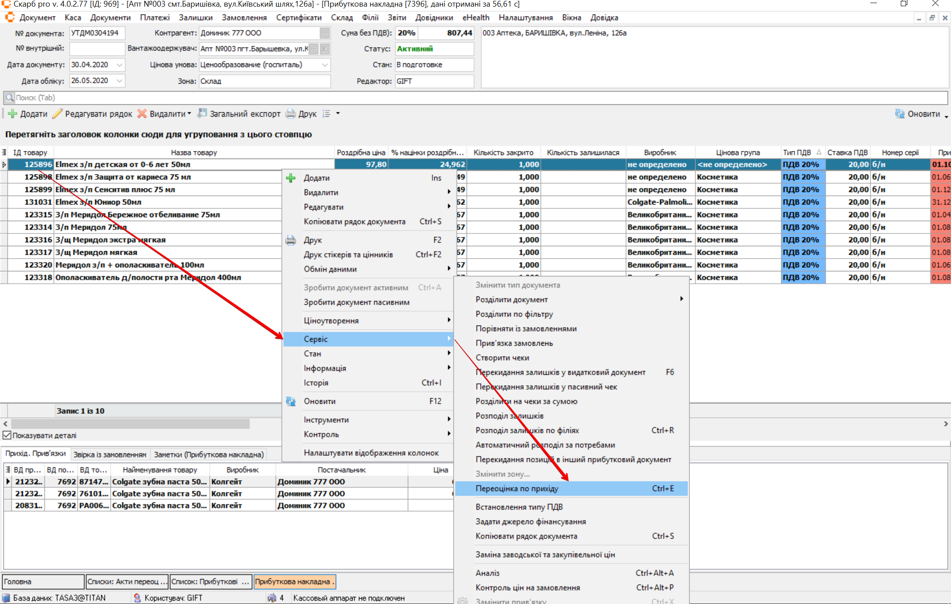
Task: Click the Контрагент browse ellipsis button
Action: click(x=324, y=33)
